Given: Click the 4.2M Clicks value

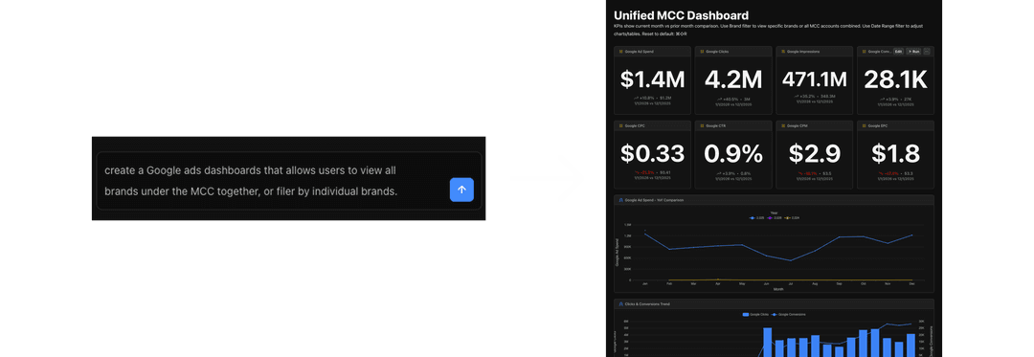Looking at the screenshot, I should tap(733, 79).
